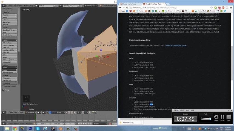Click the recorder's Delete icon
The image size is (234, 131).
point(216,117)
